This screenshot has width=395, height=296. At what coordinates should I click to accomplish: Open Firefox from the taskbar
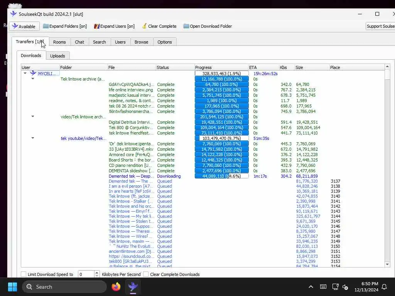pos(116,287)
